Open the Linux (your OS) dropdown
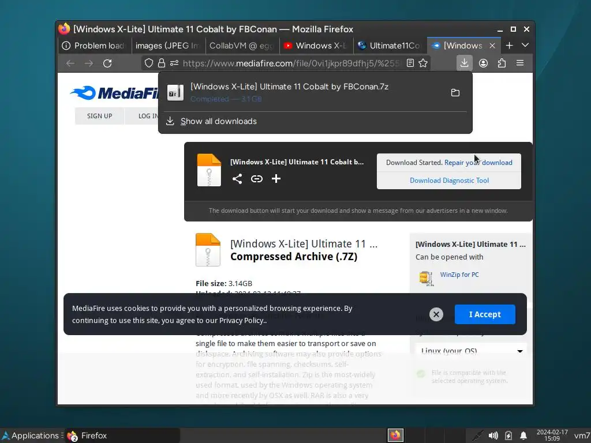 pyautogui.click(x=471, y=350)
